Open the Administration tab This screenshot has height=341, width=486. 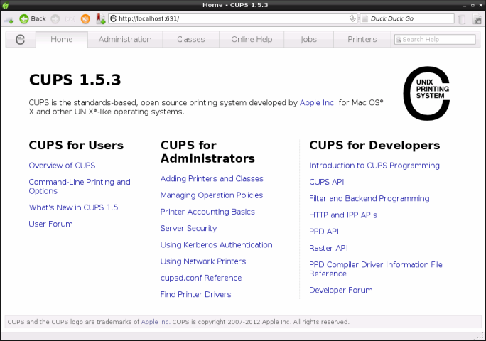[x=125, y=39]
